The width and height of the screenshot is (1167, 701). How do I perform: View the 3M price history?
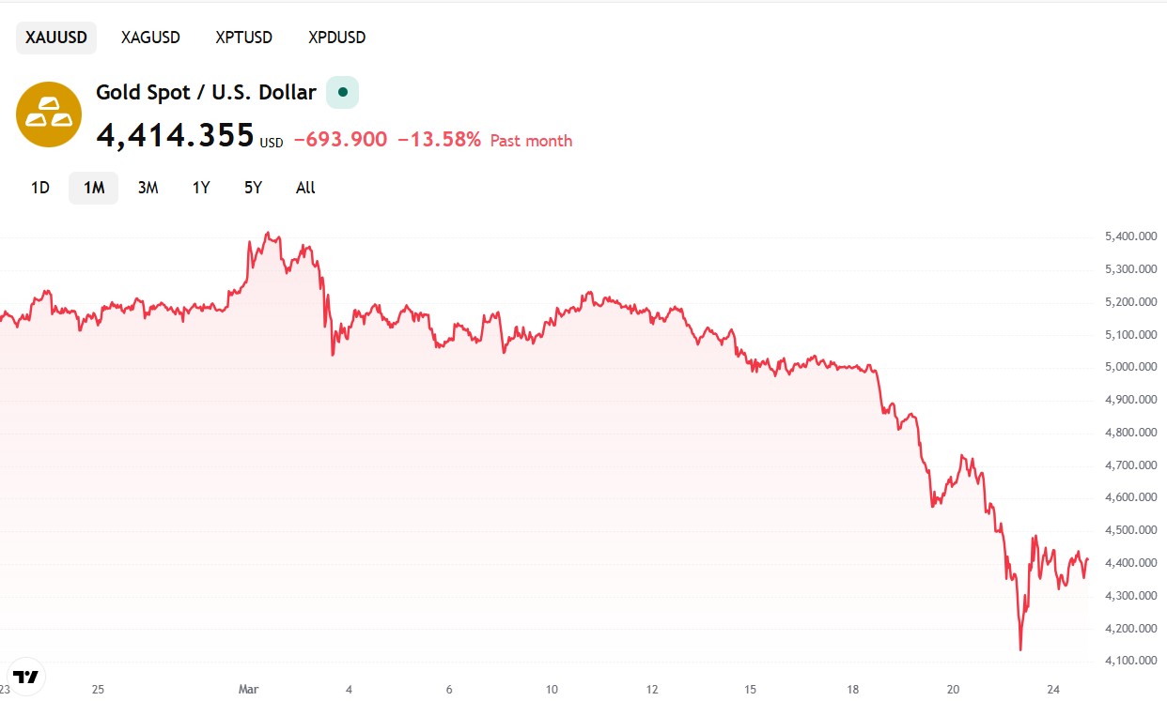point(147,188)
